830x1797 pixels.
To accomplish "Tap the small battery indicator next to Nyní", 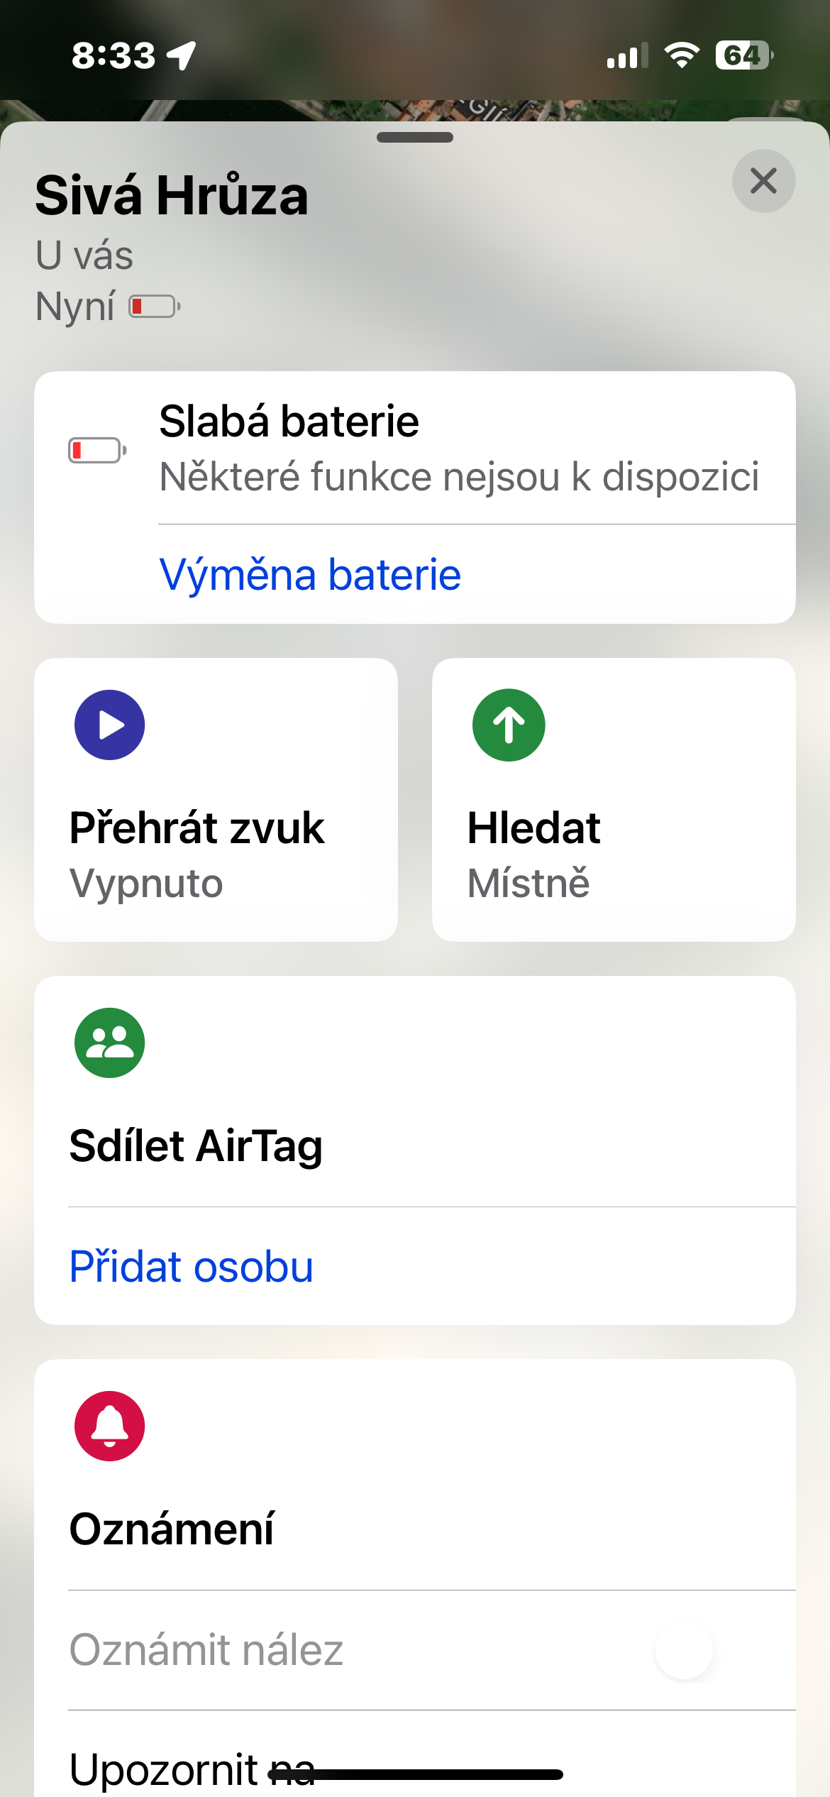I will pyautogui.click(x=155, y=307).
